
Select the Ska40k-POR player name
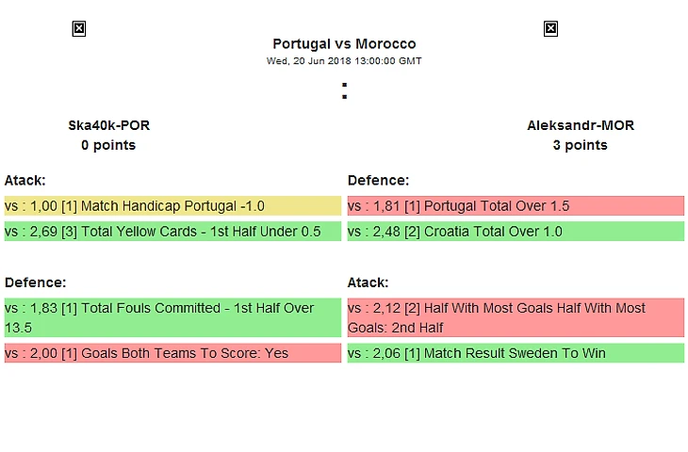108,125
